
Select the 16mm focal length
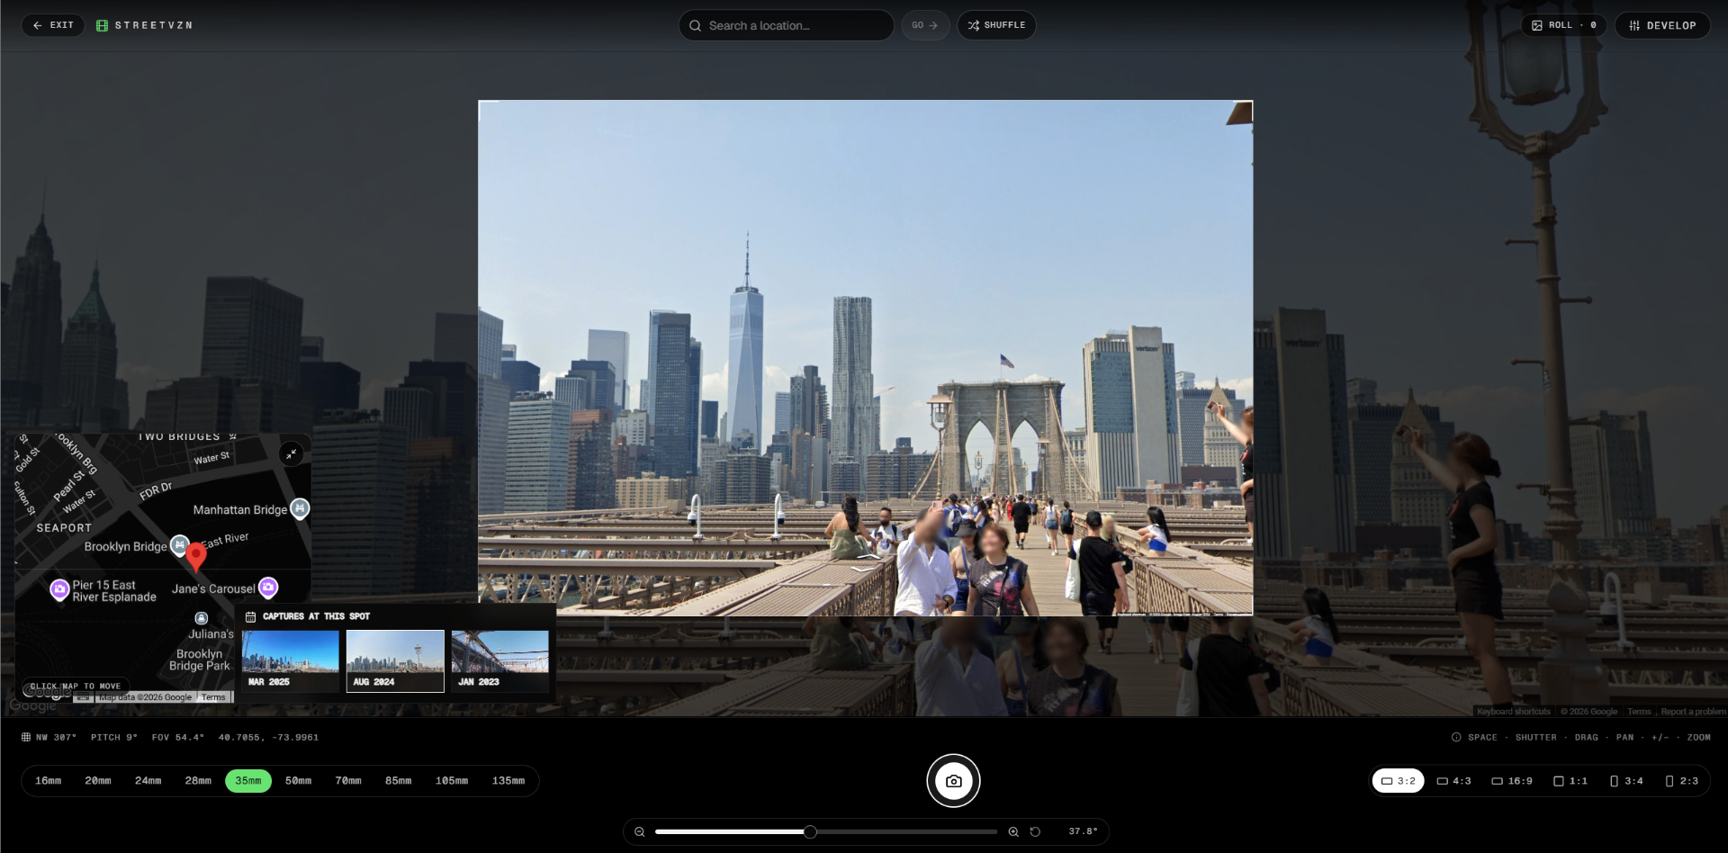pyautogui.click(x=49, y=781)
